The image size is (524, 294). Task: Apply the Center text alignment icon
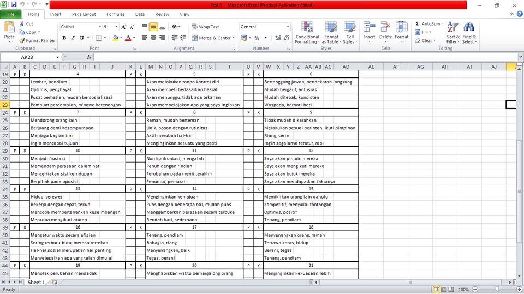point(153,38)
